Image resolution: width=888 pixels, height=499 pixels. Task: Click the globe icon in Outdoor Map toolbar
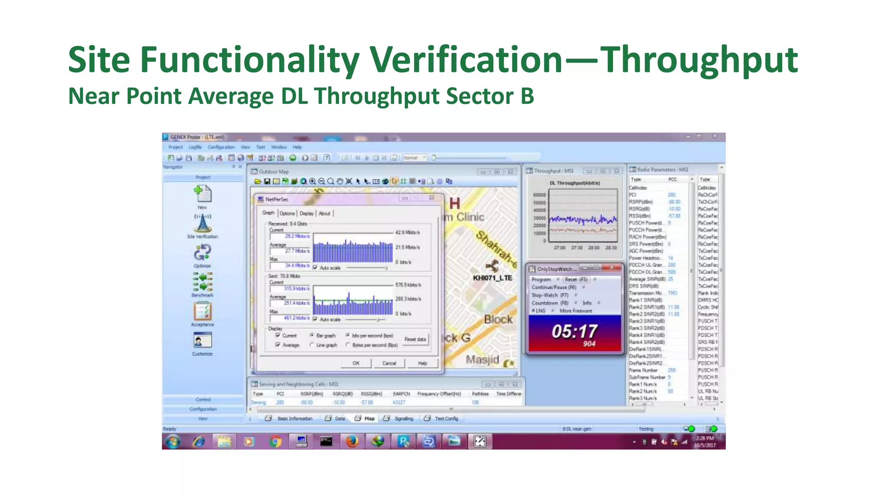(385, 181)
